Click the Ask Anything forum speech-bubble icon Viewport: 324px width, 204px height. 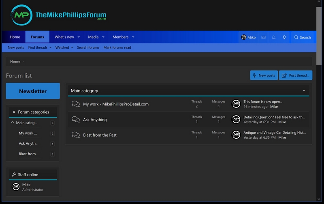coord(76,119)
